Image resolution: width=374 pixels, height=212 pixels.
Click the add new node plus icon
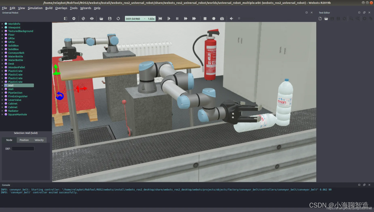(74, 19)
